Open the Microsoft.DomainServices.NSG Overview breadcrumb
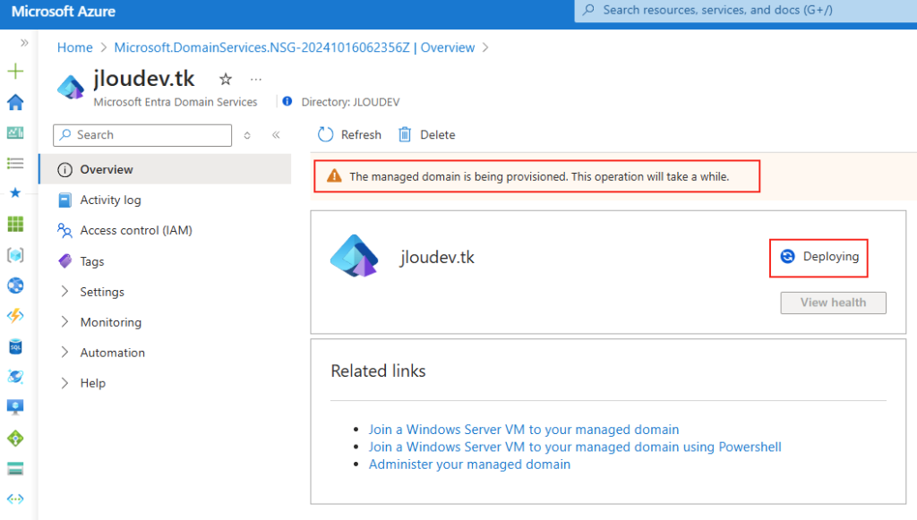 coord(294,47)
